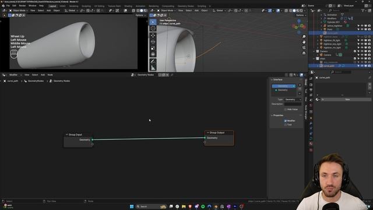Open the Add menu in node editor
This screenshot has width=373, height=210.
tap(43, 75)
